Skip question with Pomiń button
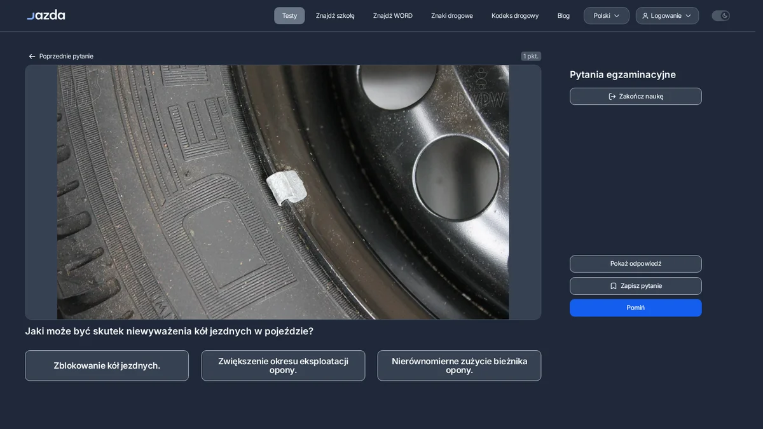 point(636,308)
